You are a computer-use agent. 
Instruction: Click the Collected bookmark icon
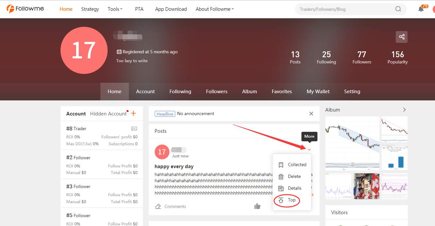tap(281, 165)
